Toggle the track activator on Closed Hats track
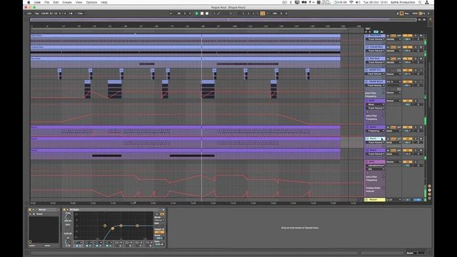Viewport: 457px width, 257px height. [407, 47]
